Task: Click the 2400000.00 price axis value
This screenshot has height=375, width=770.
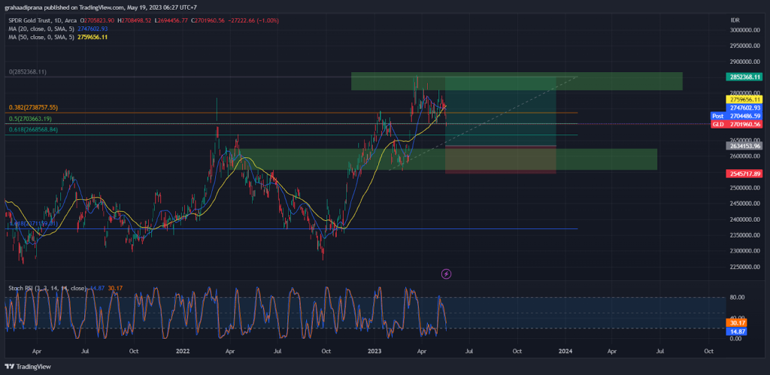Action: 745,219
